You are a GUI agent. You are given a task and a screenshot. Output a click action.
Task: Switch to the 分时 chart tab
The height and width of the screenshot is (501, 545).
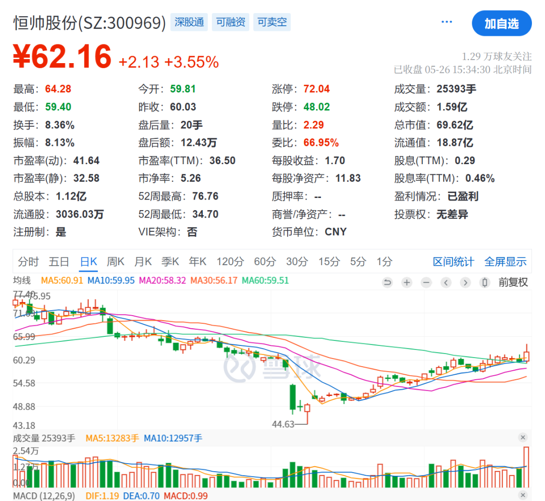coord(28,262)
